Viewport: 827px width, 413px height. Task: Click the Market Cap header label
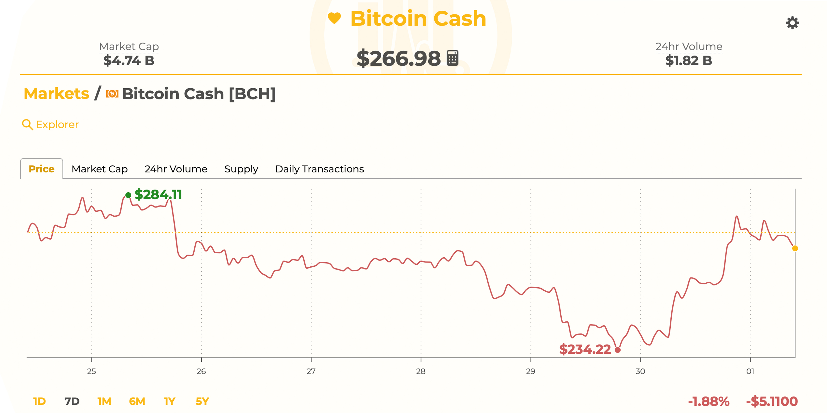(x=129, y=47)
